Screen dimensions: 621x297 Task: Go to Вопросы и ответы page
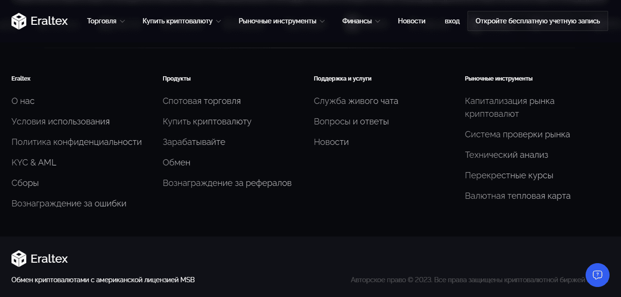tap(351, 122)
